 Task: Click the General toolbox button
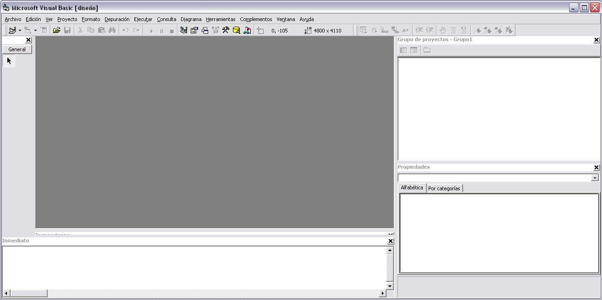tap(17, 49)
